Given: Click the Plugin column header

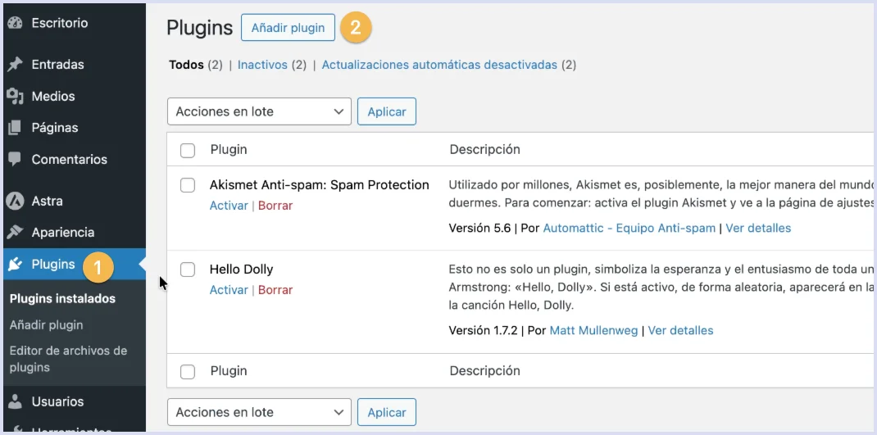Looking at the screenshot, I should pos(229,150).
